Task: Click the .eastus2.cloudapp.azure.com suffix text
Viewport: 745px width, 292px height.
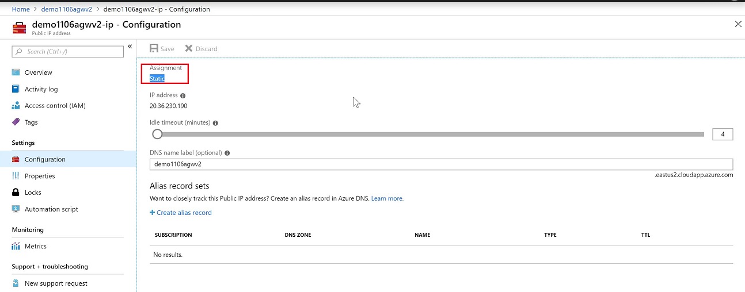Action: [x=694, y=175]
